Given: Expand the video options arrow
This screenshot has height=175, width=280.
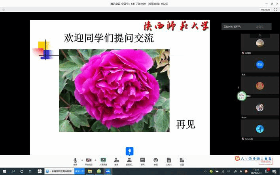Looking at the screenshot, I should click(x=95, y=160).
